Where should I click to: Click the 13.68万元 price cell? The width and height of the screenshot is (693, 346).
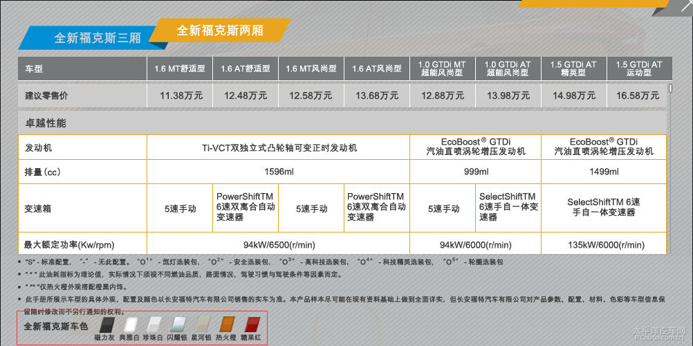pyautogui.click(x=377, y=95)
